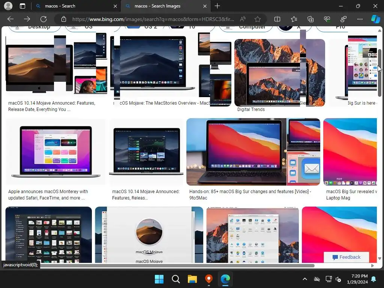Open the notification bell
384x288 pixels.
[374, 279]
